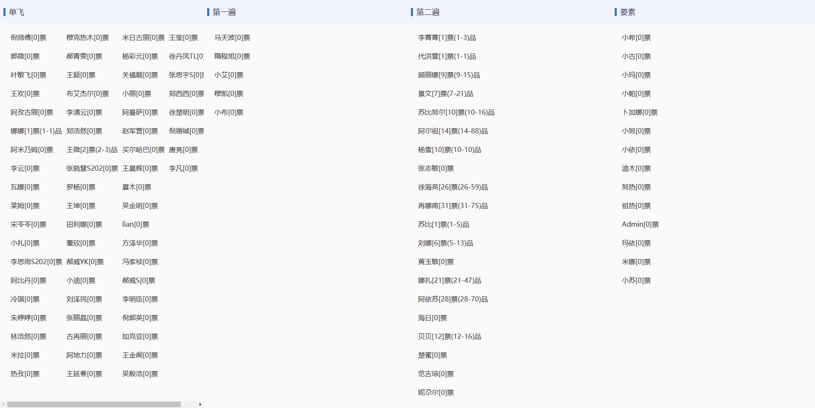Click entry 阿依苏[28]票(28-70)品
Viewport: 815px width, 408px height.
click(453, 299)
